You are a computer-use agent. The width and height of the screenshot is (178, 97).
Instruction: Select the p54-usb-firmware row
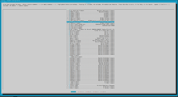click(x=91, y=34)
